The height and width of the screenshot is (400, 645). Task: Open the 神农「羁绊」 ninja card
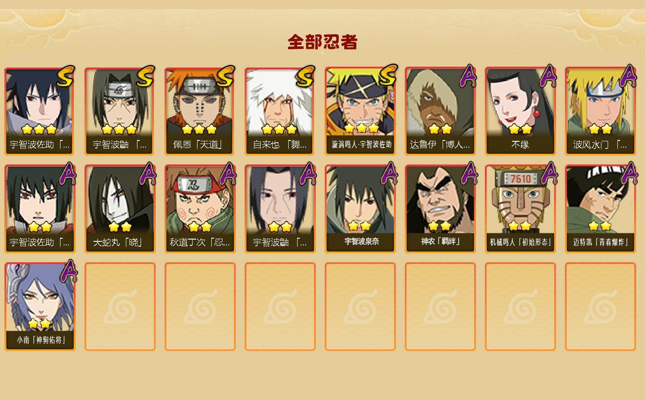click(x=440, y=209)
